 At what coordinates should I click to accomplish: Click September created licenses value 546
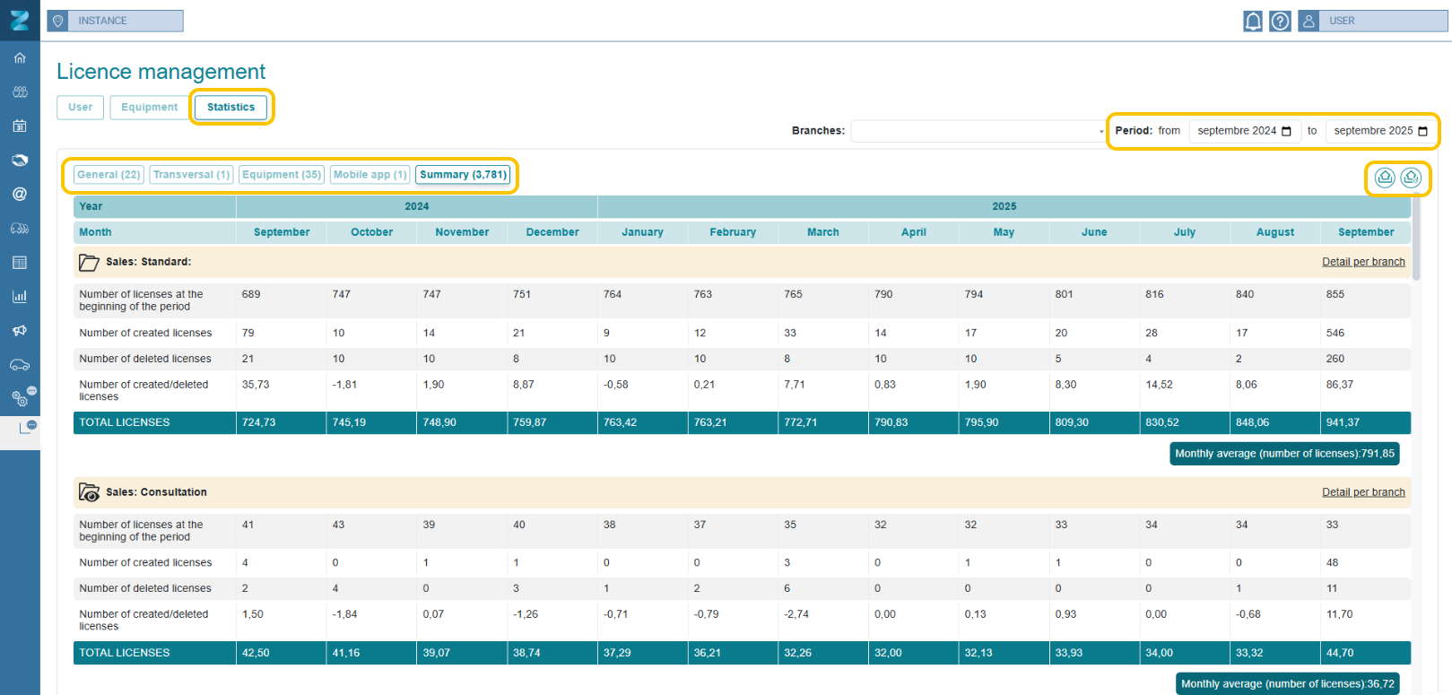1335,333
